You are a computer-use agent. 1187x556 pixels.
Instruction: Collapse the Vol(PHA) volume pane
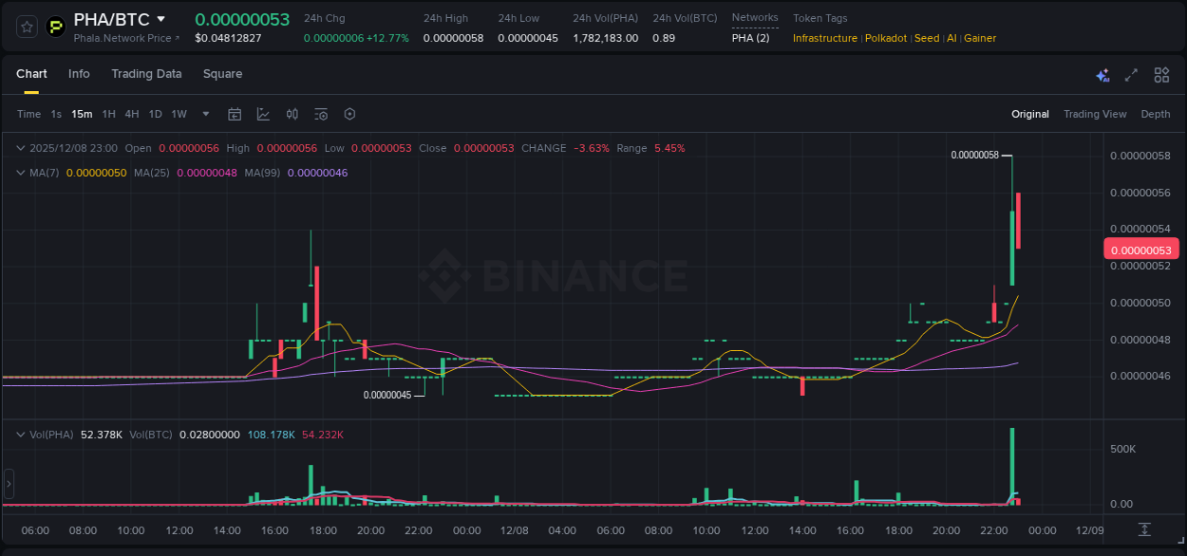(20, 435)
